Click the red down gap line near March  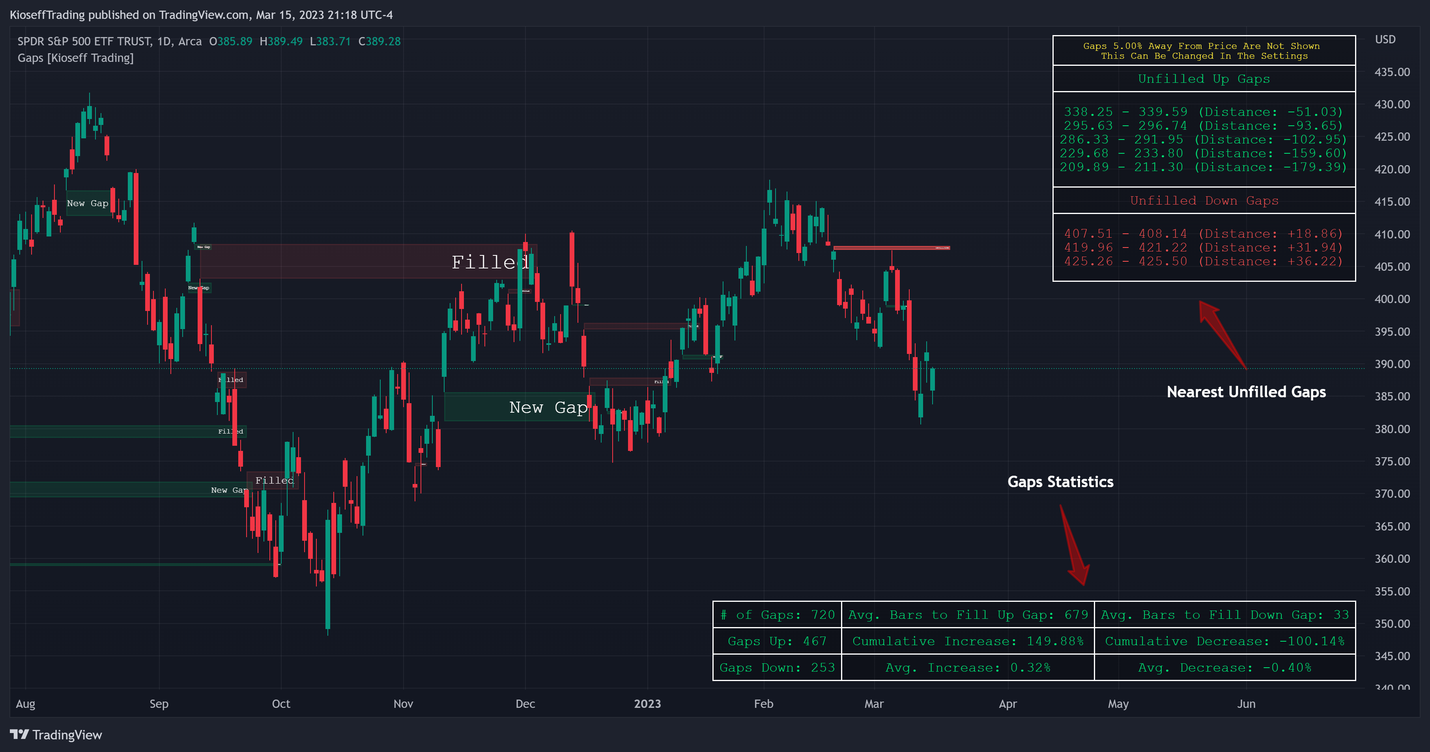pyautogui.click(x=892, y=248)
